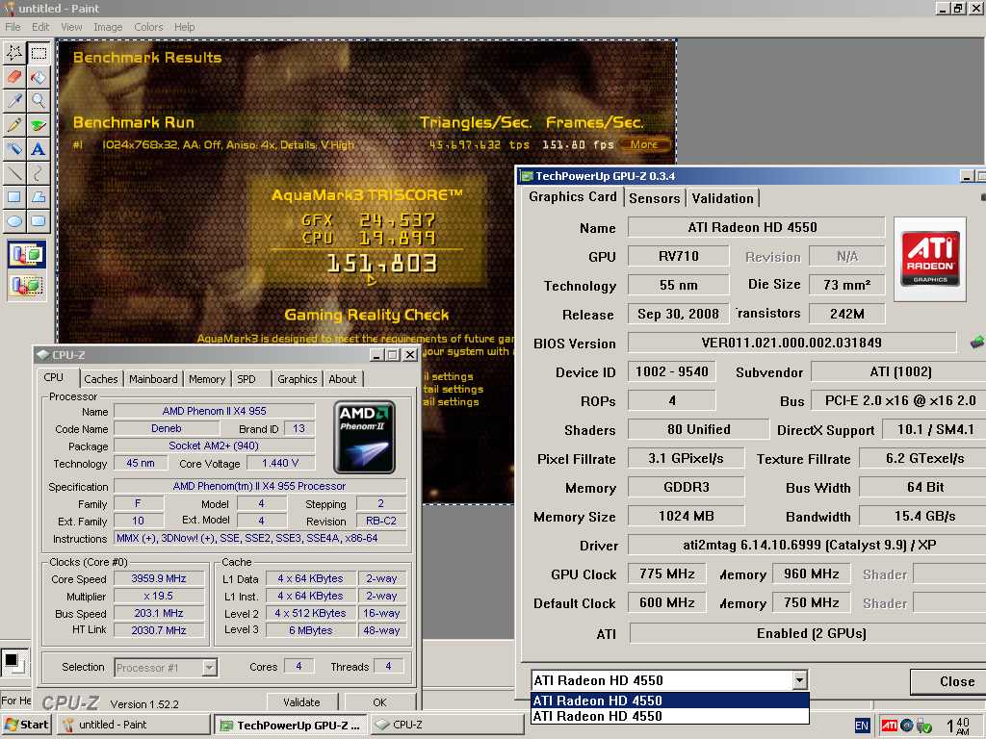Switch to untitled - Paint taskbar button
Screen dimensions: 986x739
tap(135, 725)
